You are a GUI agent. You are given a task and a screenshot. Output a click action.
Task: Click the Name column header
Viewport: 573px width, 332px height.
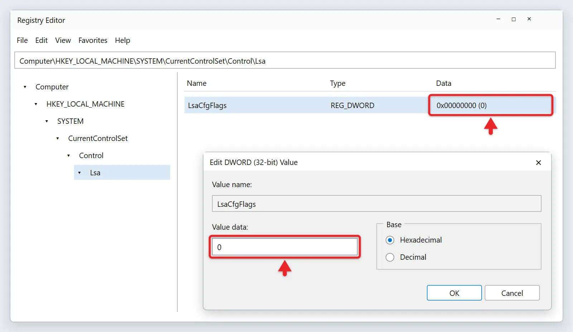coord(197,83)
